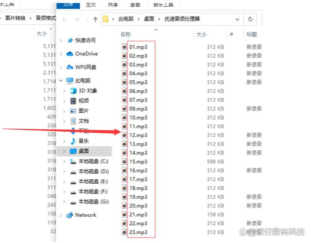Sort files by the # column

coord(231,35)
